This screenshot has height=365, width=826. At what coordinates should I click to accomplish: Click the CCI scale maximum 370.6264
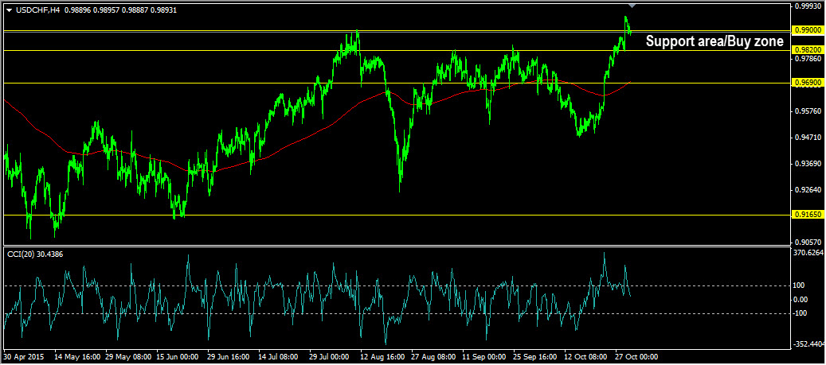pos(809,253)
